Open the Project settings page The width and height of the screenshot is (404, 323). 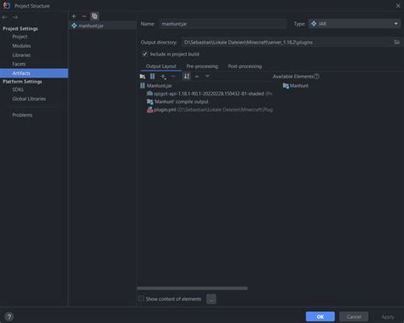pos(20,37)
